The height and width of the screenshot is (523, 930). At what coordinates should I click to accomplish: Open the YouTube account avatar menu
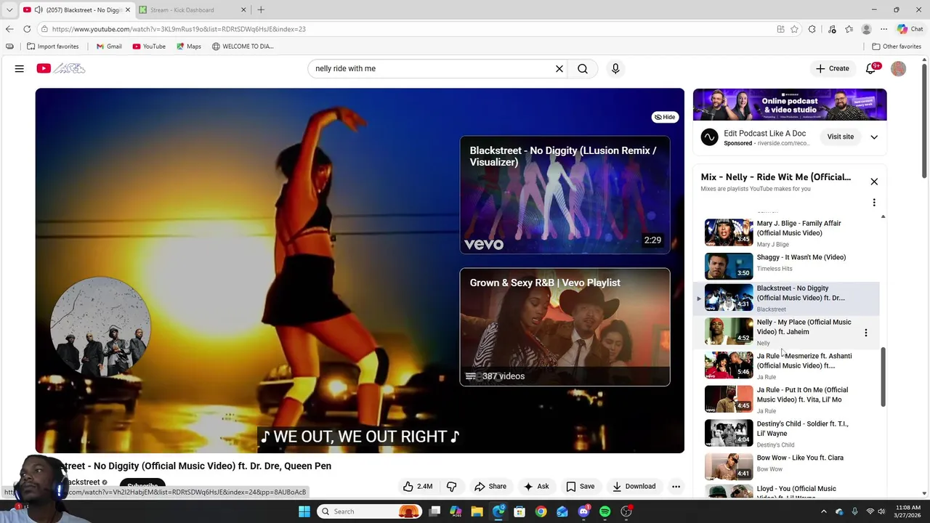click(899, 68)
